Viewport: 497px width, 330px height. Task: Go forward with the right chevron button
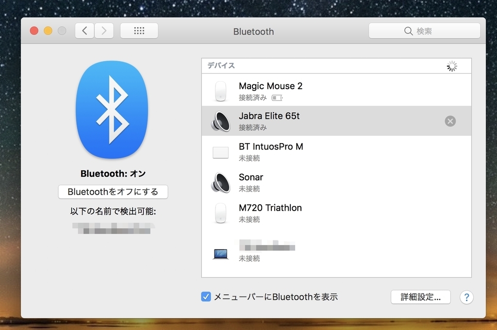(104, 31)
